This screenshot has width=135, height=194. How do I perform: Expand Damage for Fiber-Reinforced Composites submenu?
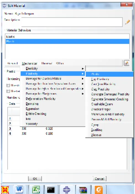83,89
